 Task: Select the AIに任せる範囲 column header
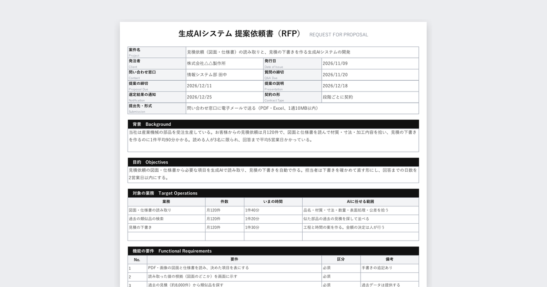361,201
